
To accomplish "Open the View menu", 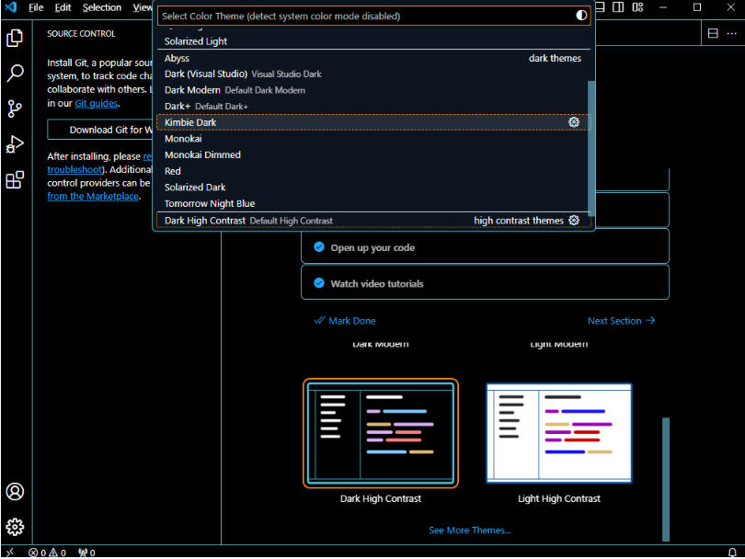I will pos(142,7).
